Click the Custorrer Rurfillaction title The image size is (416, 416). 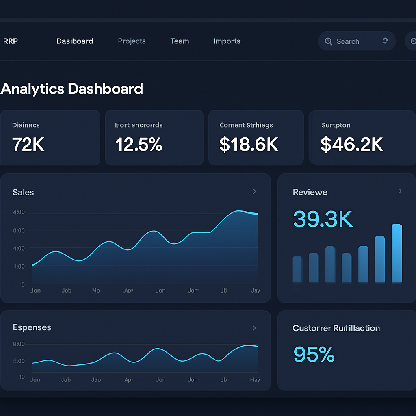pyautogui.click(x=336, y=328)
